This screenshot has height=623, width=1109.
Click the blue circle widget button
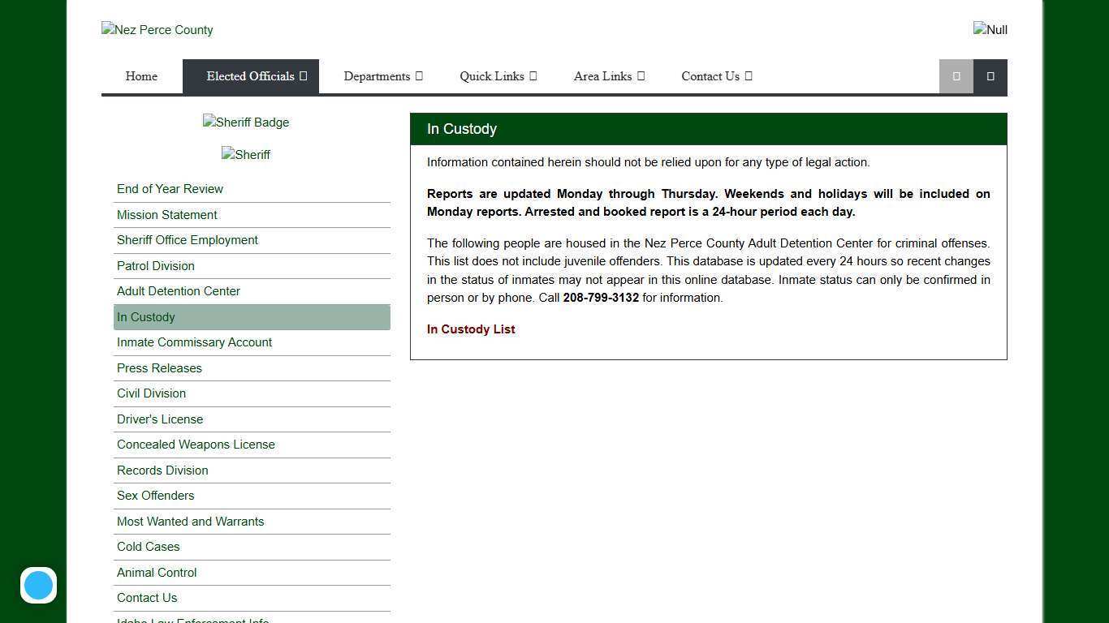38,585
